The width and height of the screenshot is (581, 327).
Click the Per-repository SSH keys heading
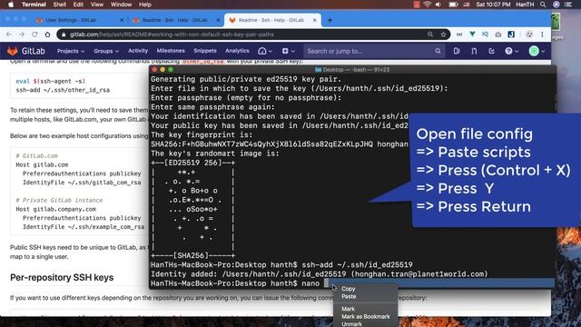(62, 277)
